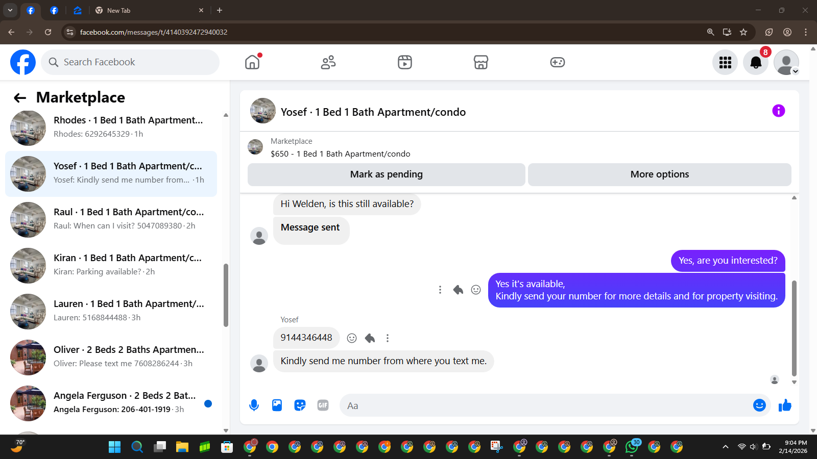The height and width of the screenshot is (459, 817).
Task: Click the chat messages scrollbar
Action: point(794,328)
